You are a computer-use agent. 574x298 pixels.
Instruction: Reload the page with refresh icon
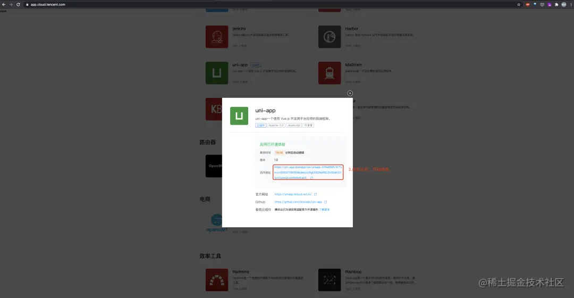click(18, 4)
